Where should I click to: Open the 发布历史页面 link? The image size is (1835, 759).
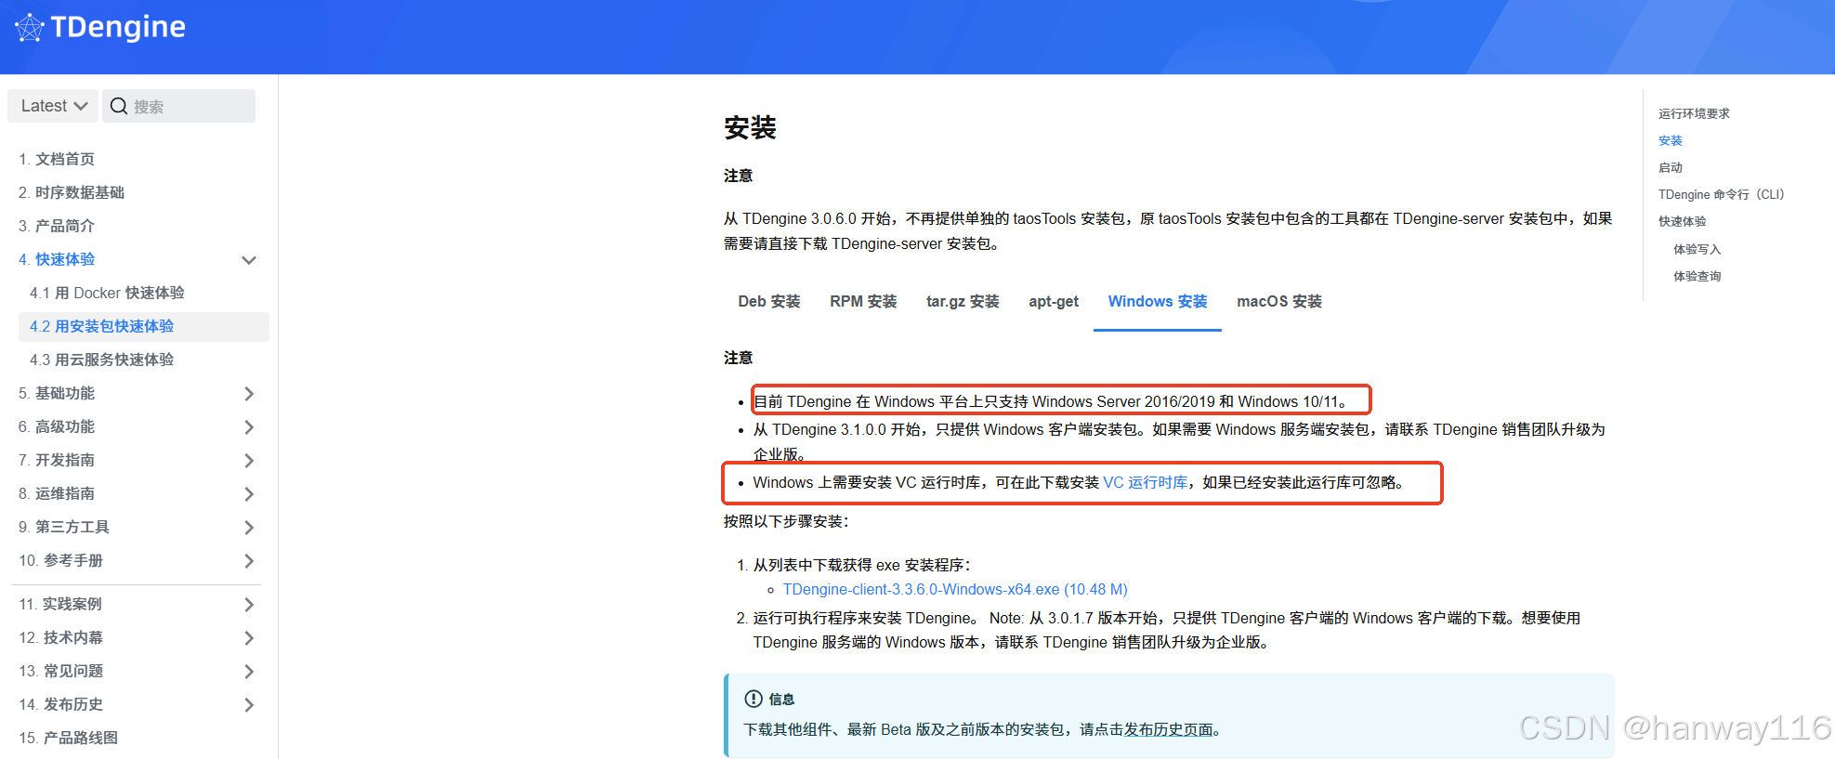coord(1168,729)
